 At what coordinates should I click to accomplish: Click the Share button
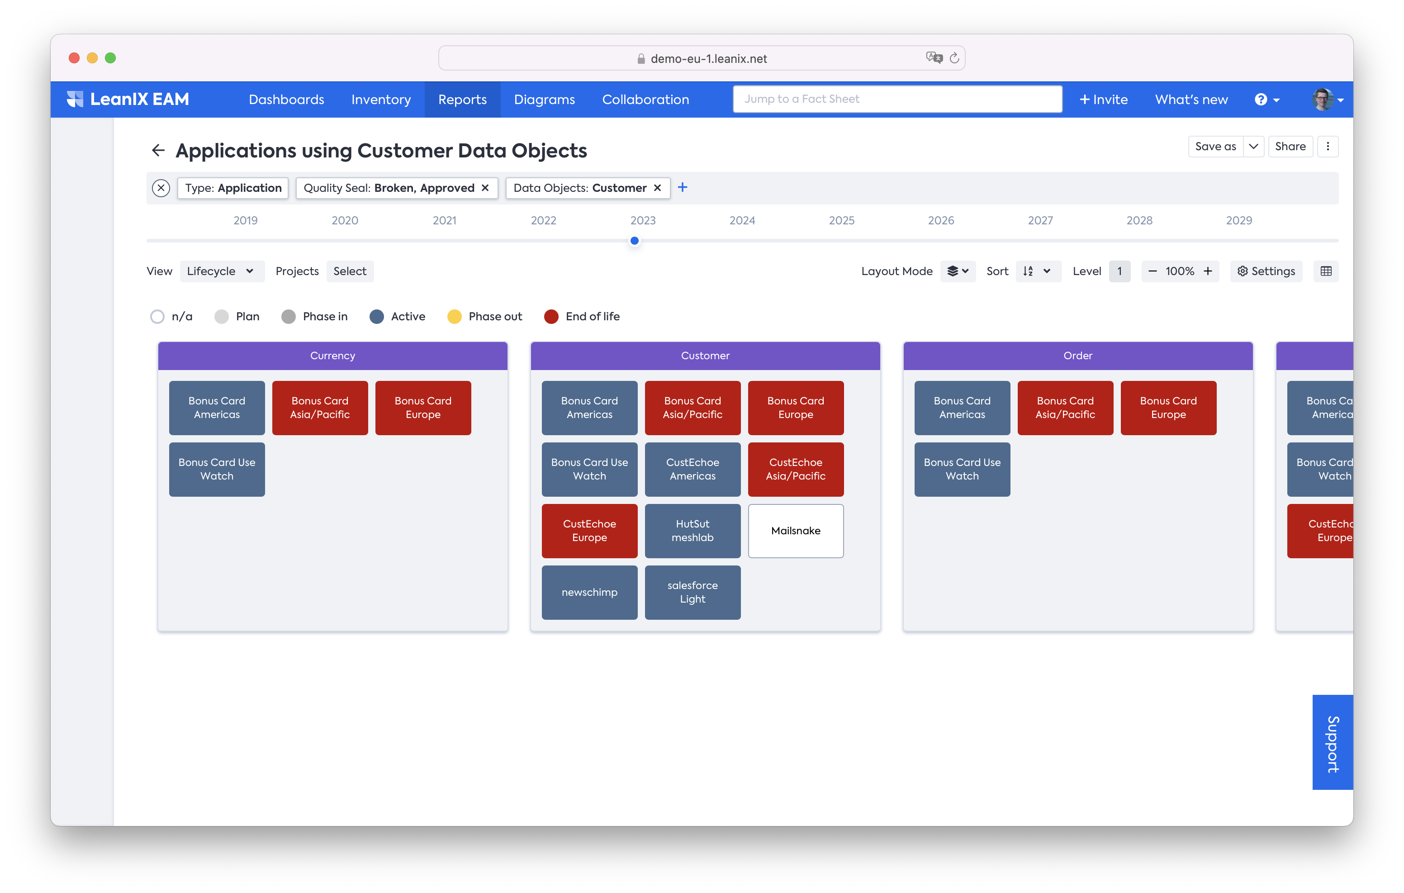coord(1290,147)
